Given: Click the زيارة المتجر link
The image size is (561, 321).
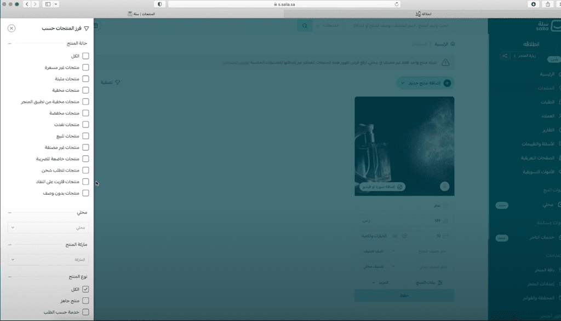Looking at the screenshot, I should tap(524, 56).
